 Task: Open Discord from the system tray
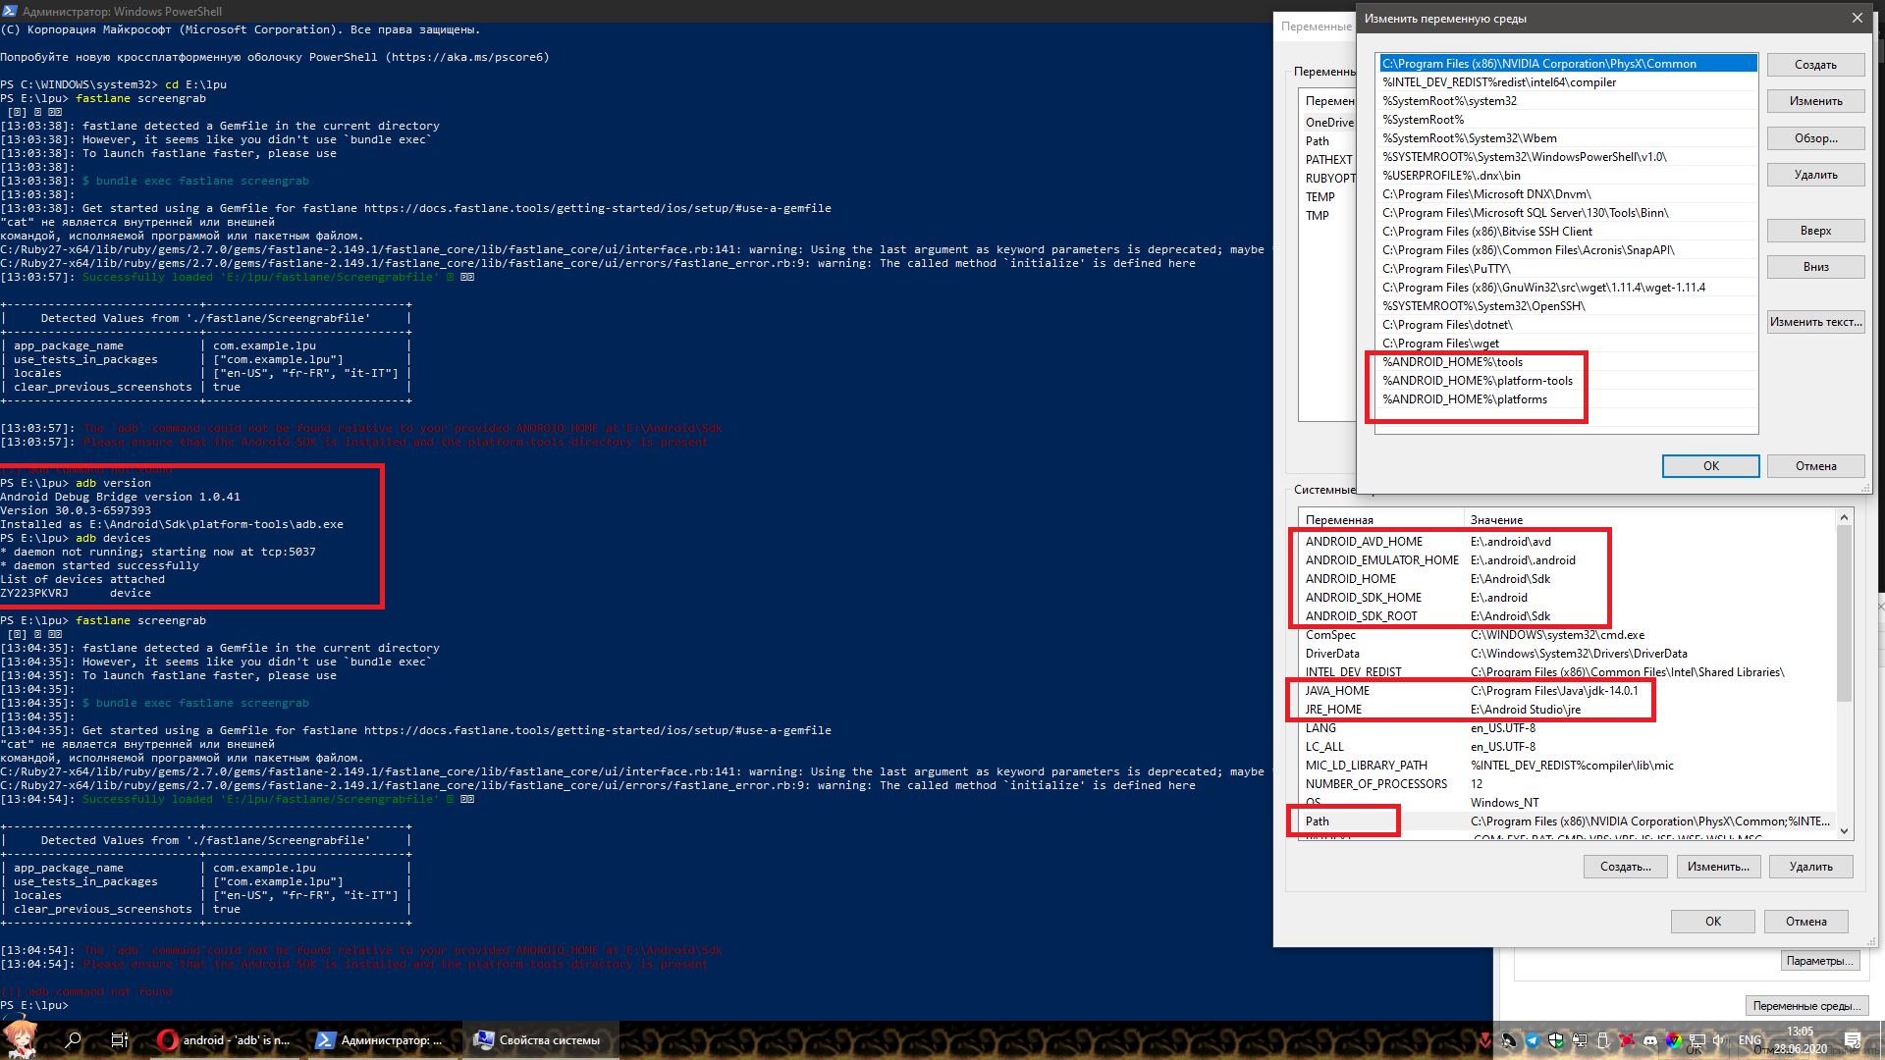click(1650, 1040)
